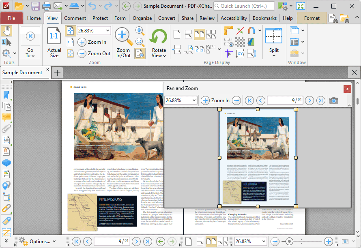The height and width of the screenshot is (248, 361).
Task: Open Comments pane from sidebar
Action: point(6,118)
